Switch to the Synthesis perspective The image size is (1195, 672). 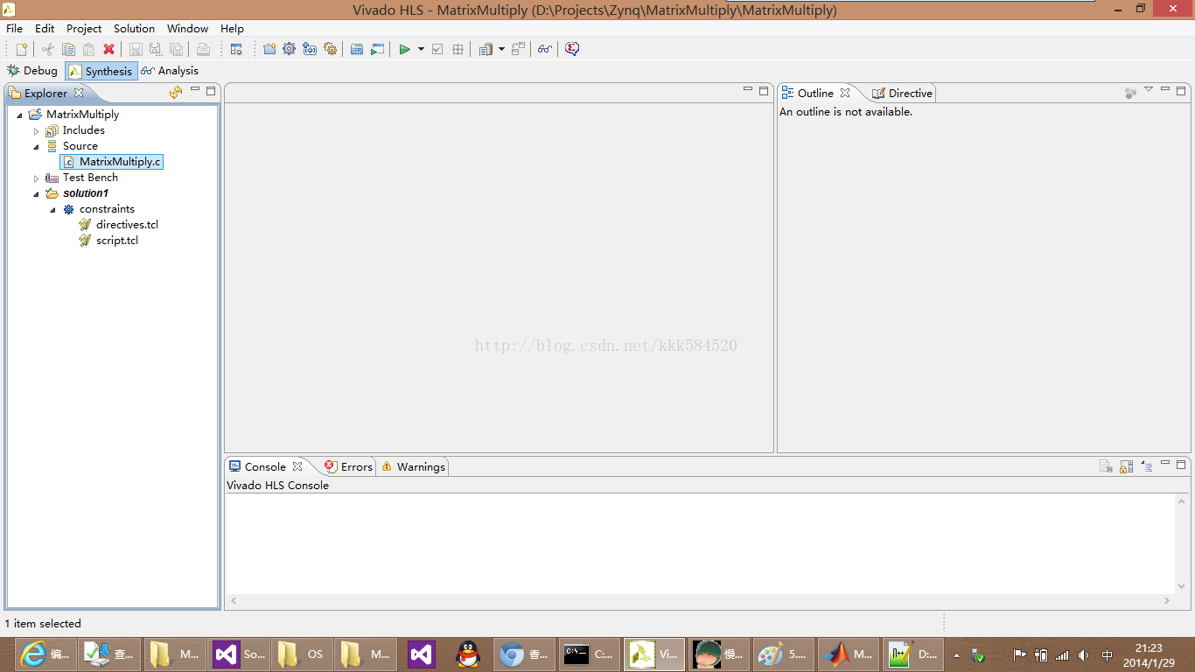pyautogui.click(x=101, y=71)
